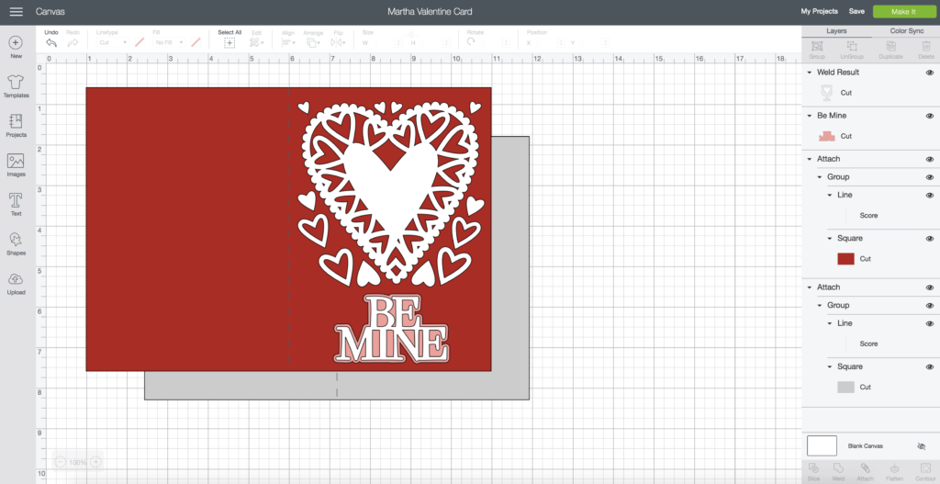Use the Slice tool

(x=813, y=471)
